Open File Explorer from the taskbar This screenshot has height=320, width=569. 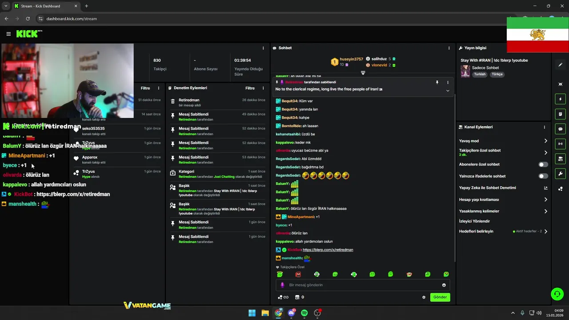pyautogui.click(x=265, y=313)
